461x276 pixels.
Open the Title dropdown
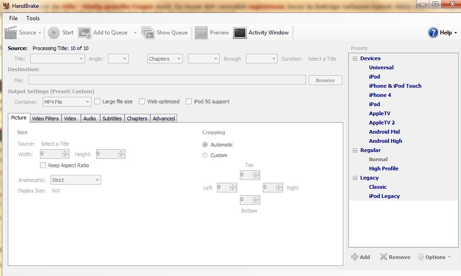tap(57, 59)
